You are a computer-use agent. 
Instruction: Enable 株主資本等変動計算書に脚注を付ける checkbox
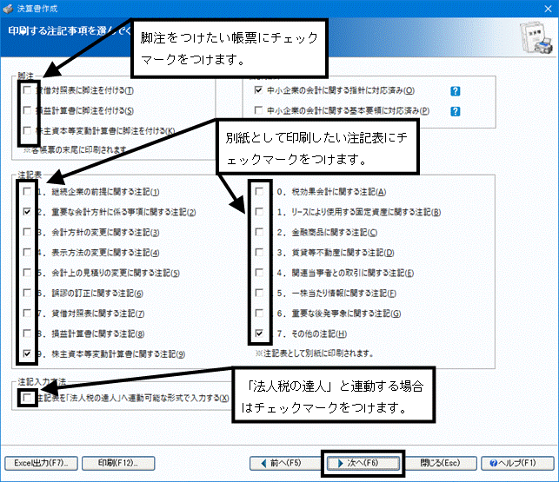coord(27,130)
